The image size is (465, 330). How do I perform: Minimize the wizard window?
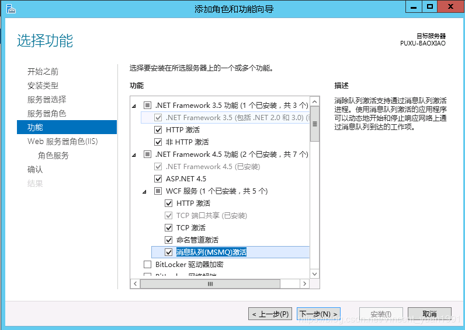[x=414, y=6]
